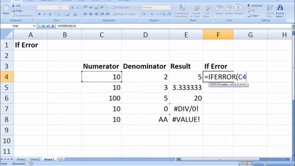This screenshot has width=295, height=166.
Task: Click the font color A icon
Action: (x=75, y=14)
